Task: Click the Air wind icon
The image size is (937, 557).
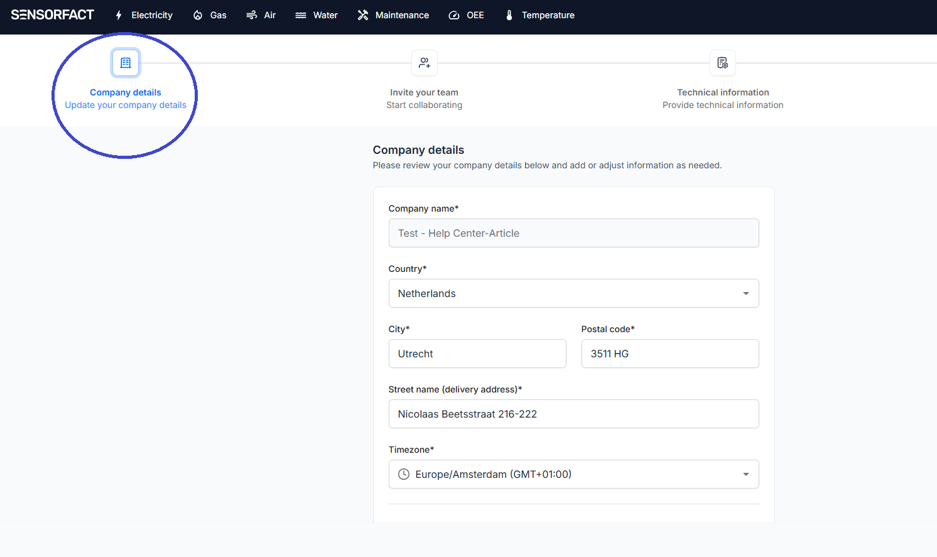Action: coord(251,15)
